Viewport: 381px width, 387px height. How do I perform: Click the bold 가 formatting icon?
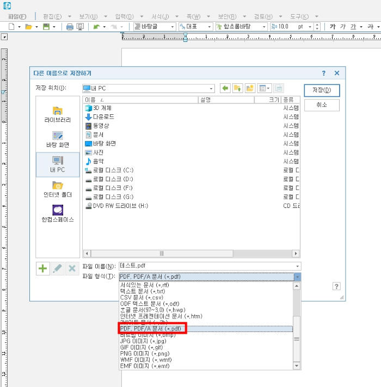333,27
